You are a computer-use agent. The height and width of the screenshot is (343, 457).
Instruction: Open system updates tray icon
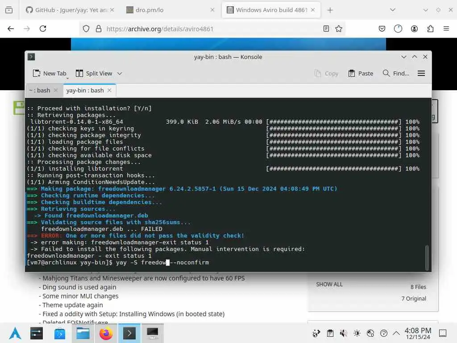coord(384,333)
